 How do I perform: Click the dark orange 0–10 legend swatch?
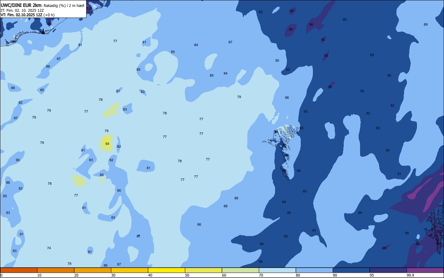[x=19, y=270]
